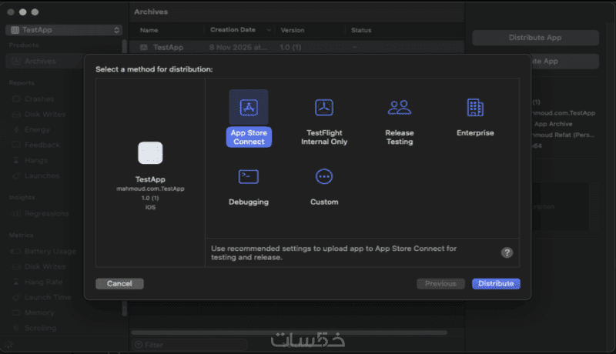Click the Battery Usage icon in sidebar
616x354 pixels.
pos(16,251)
